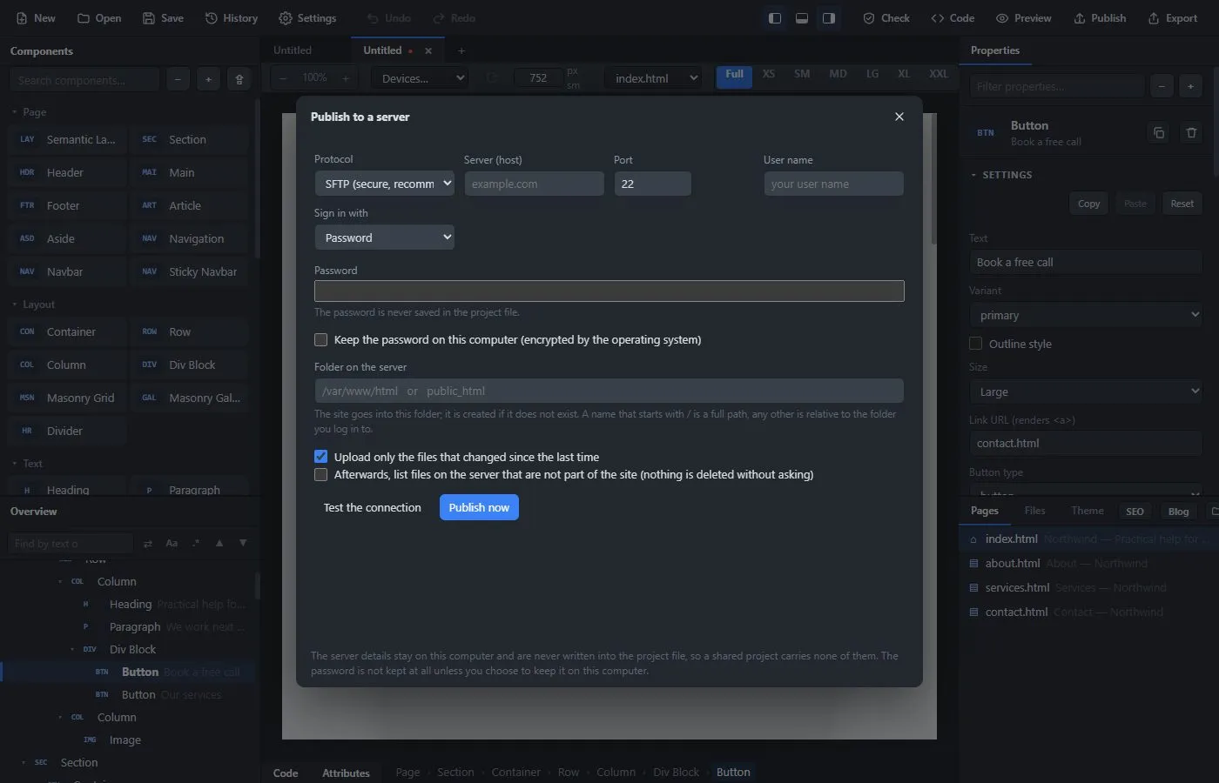Switch to the Files tab
The height and width of the screenshot is (783, 1219).
(1034, 511)
